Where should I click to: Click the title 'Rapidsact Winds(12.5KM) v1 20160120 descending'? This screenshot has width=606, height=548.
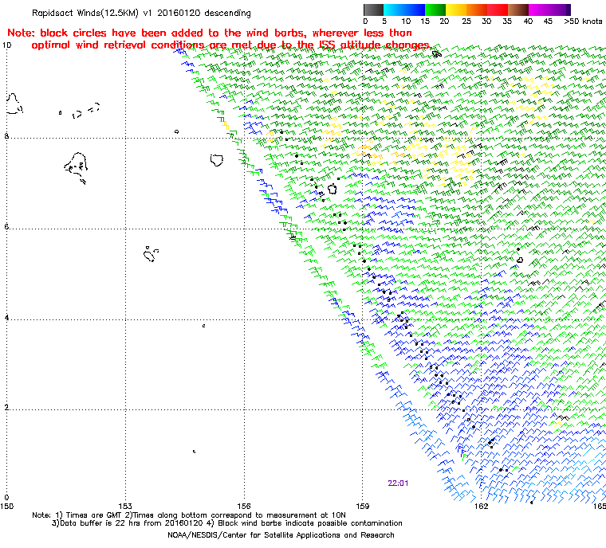click(x=141, y=13)
